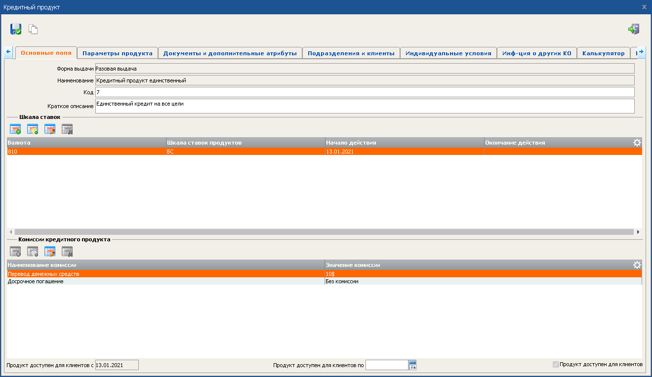This screenshot has height=377, width=652.
Task: Click the horizontal scrollbar of Шкала ставок table
Action: (x=324, y=231)
